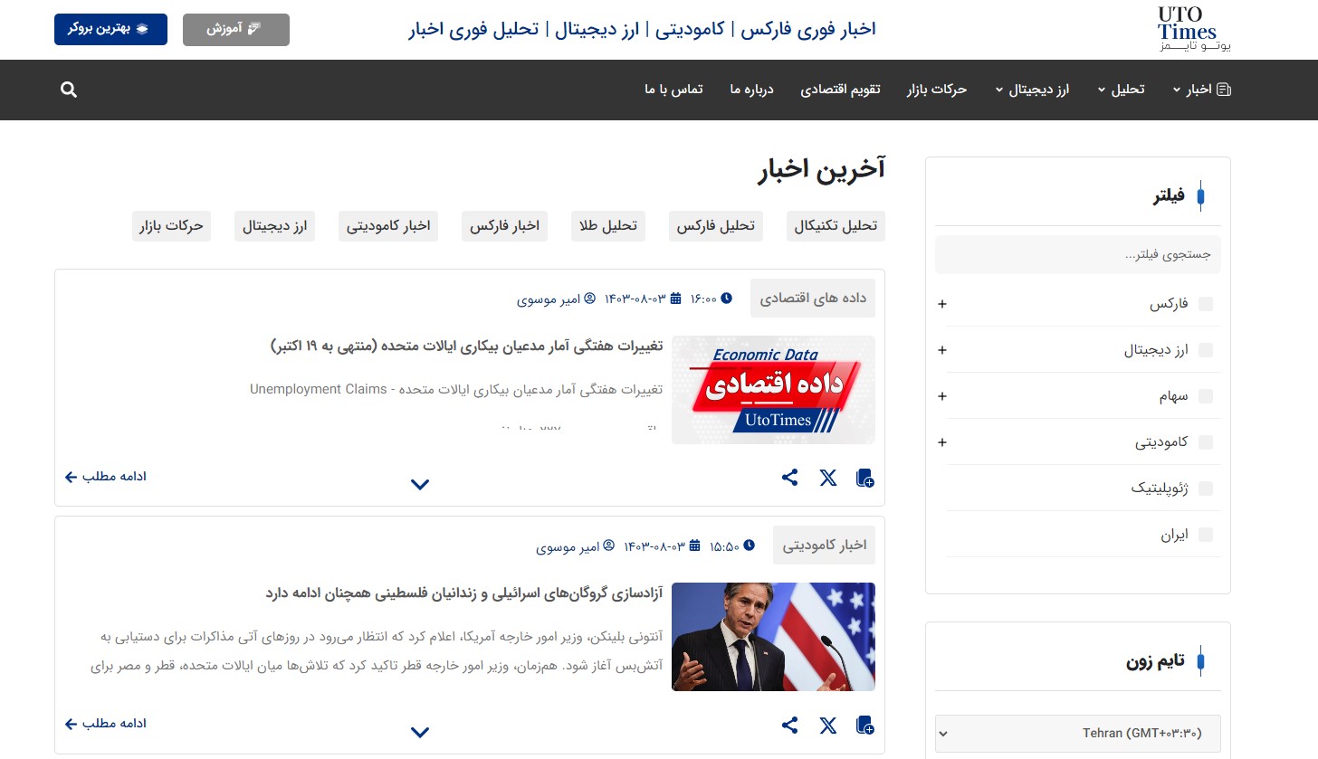Screen dimensions: 1318x759
Task: Open تقویم اقتصادی menu item
Action: click(840, 90)
